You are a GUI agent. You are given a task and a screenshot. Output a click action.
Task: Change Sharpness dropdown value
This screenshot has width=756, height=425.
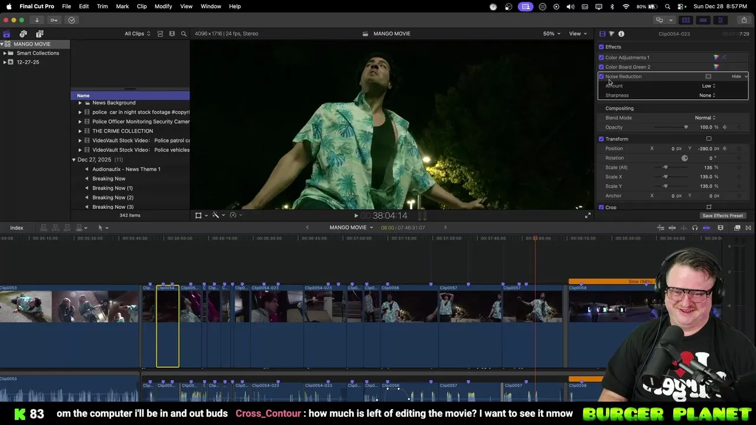tap(707, 95)
